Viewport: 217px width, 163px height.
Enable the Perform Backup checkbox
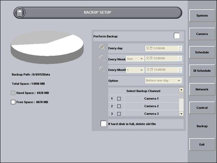(177, 36)
